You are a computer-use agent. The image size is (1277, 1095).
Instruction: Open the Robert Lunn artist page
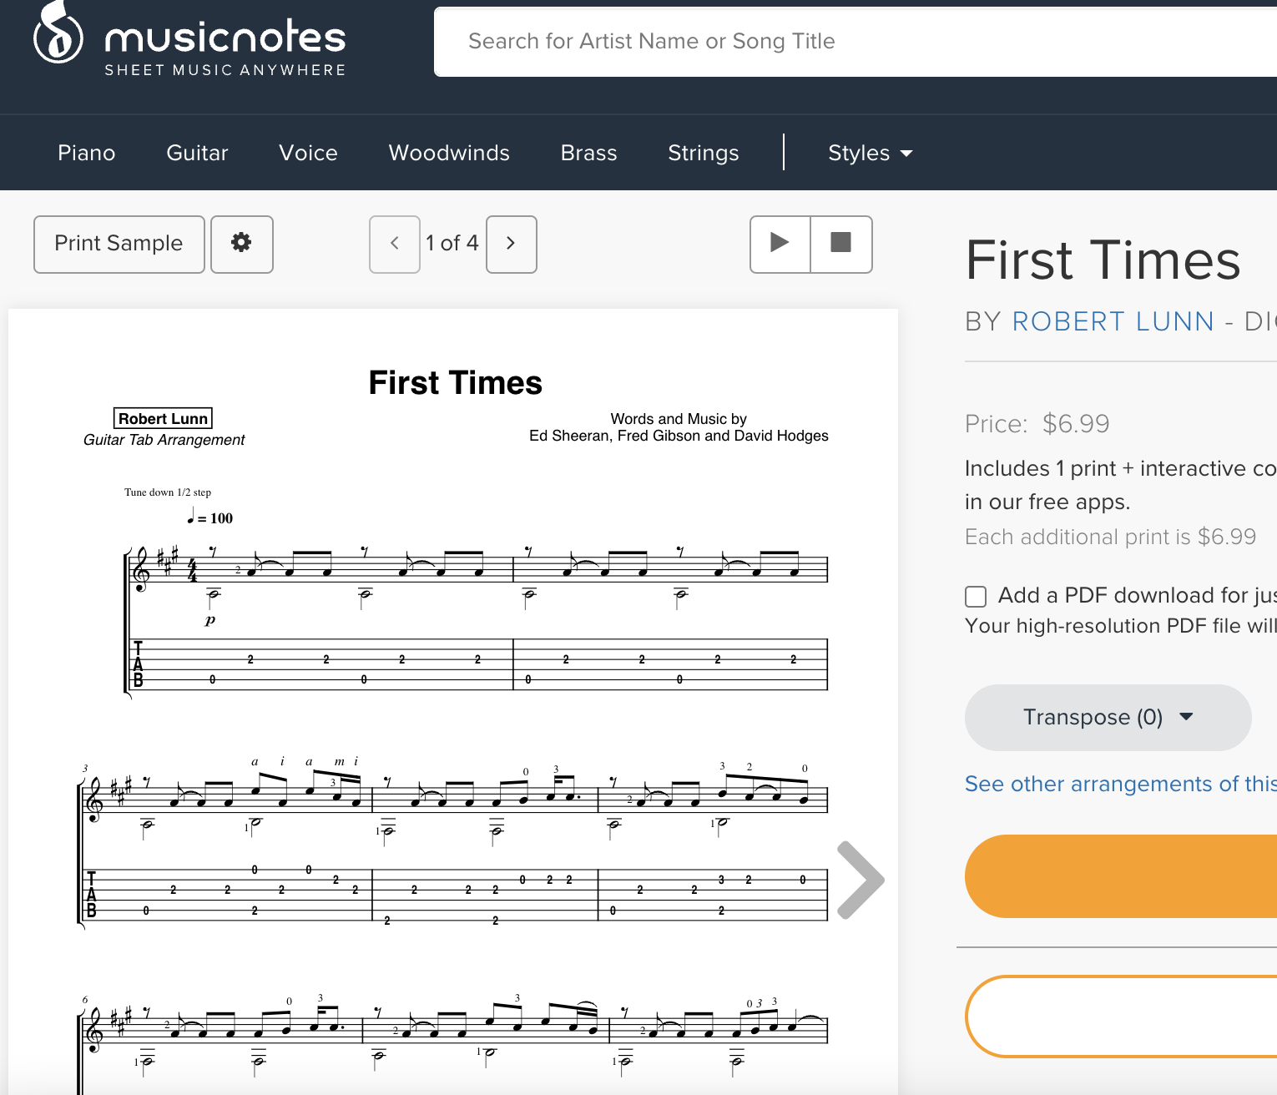click(x=1113, y=321)
